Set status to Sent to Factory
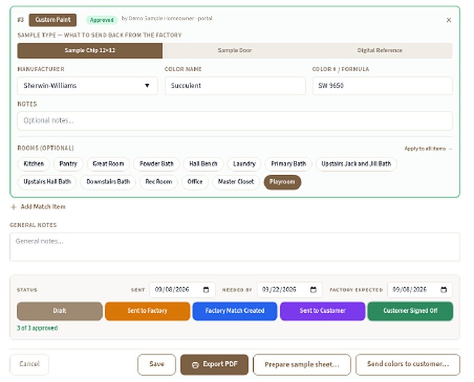Screen dimensions: 474x382 pos(147,311)
